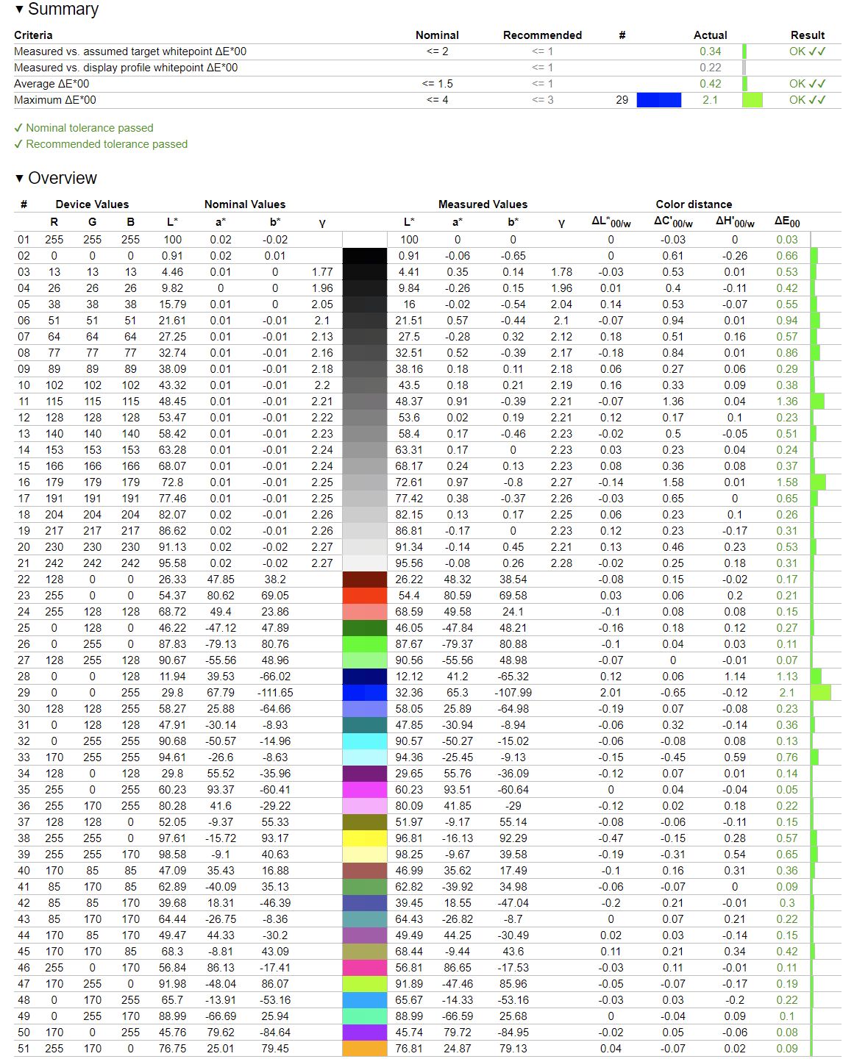The height and width of the screenshot is (1059, 868).
Task: Click the Average ΔE*00 criteria row
Action: [x=427, y=84]
